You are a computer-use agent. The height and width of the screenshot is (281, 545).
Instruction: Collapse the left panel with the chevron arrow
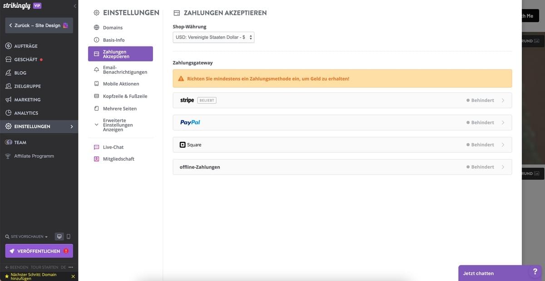[74, 6]
